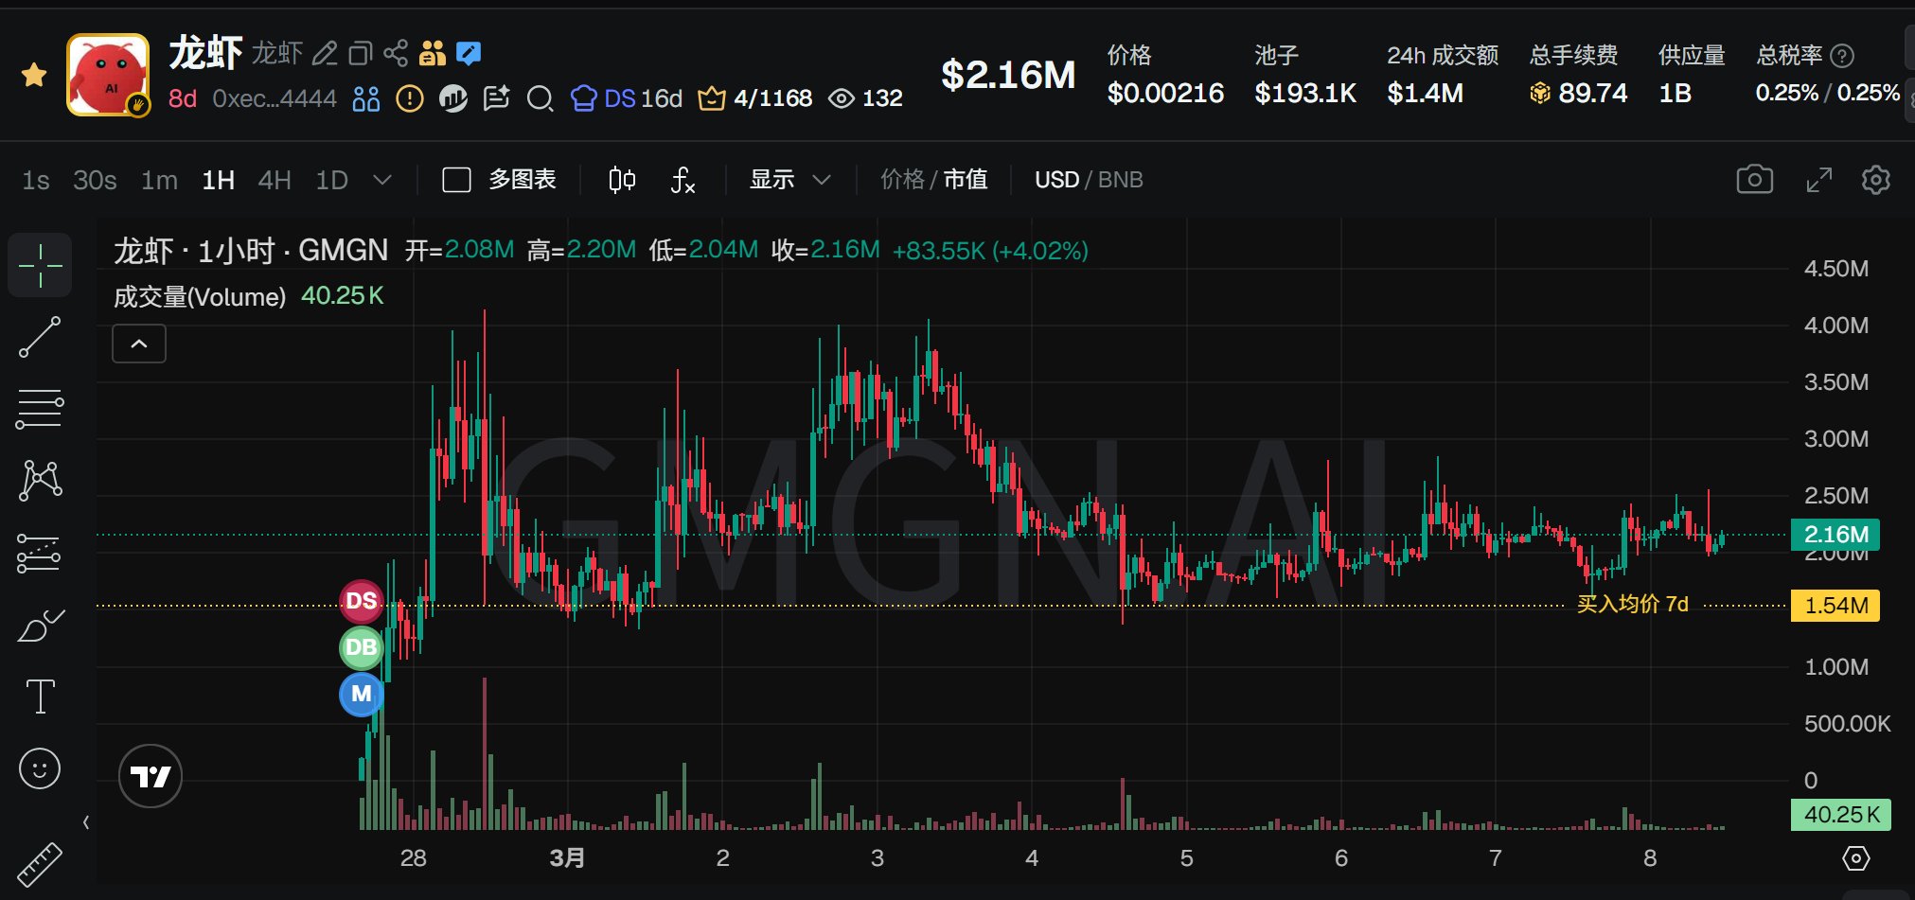Open the share icon next to token name
Image resolution: width=1915 pixels, height=900 pixels.
396,53
